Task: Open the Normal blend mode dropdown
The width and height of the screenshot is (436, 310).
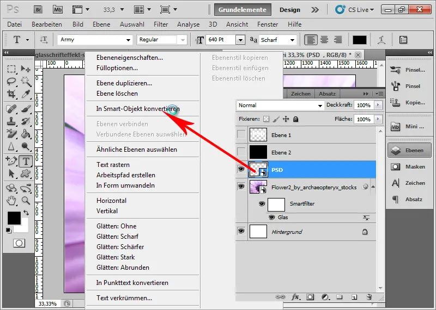Action: (320, 106)
